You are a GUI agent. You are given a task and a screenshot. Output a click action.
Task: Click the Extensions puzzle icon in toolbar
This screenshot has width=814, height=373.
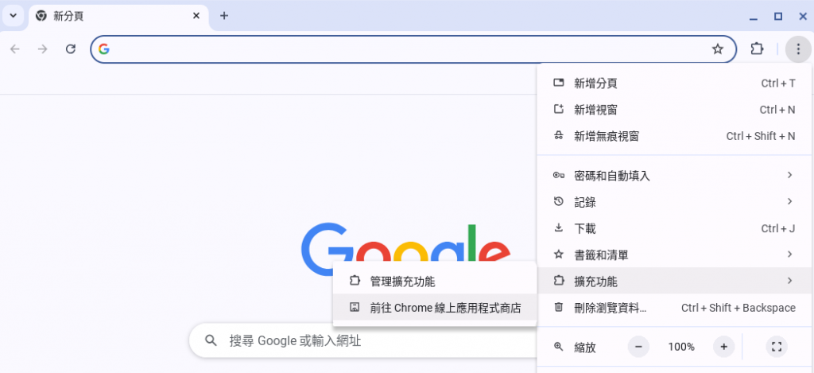click(757, 49)
